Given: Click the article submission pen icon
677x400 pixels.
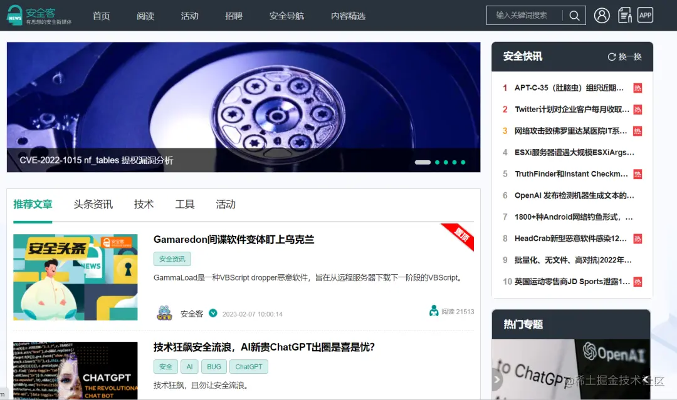Looking at the screenshot, I should (624, 15).
